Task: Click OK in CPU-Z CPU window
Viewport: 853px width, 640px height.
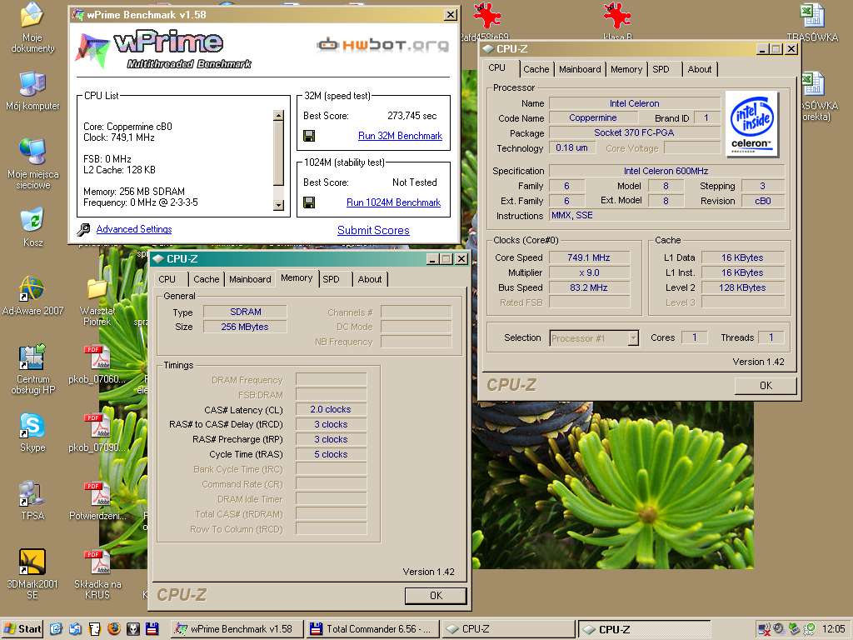Action: pyautogui.click(x=766, y=385)
